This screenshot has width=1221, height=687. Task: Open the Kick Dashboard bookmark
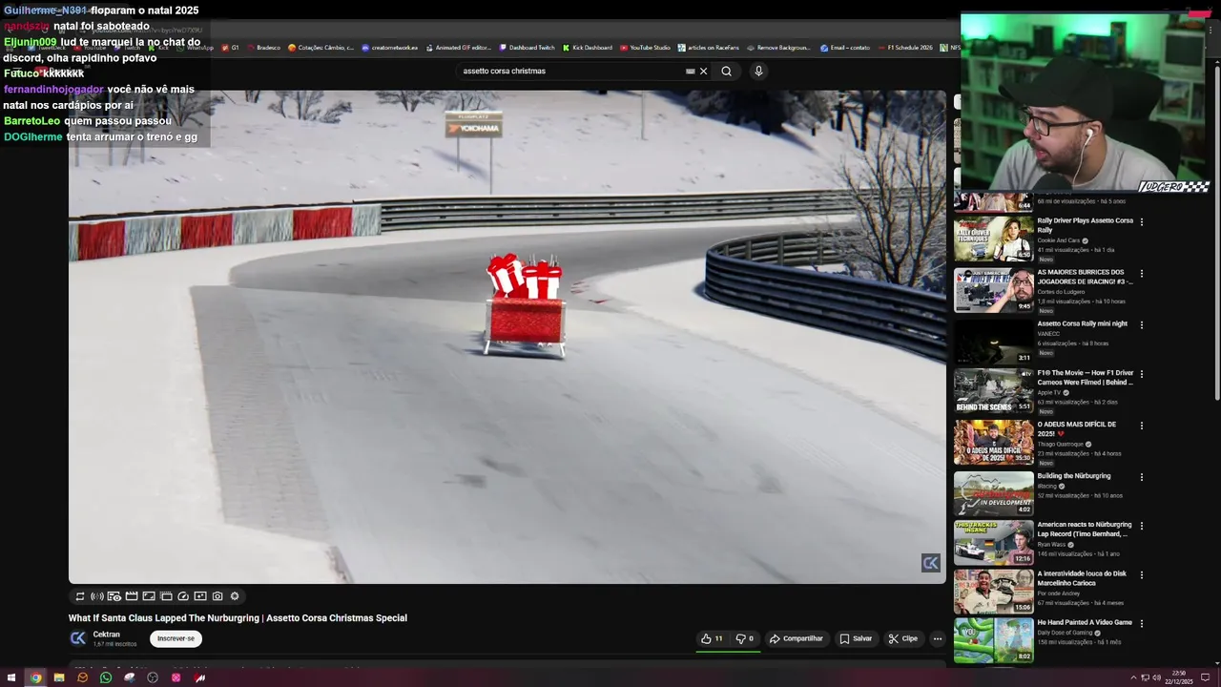tap(587, 48)
